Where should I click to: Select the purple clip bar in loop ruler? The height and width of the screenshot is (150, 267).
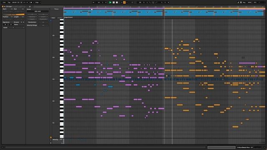point(114,8)
